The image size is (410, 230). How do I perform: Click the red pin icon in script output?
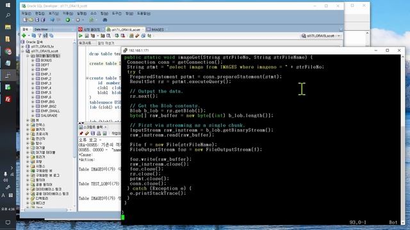pyautogui.click(x=81, y=134)
